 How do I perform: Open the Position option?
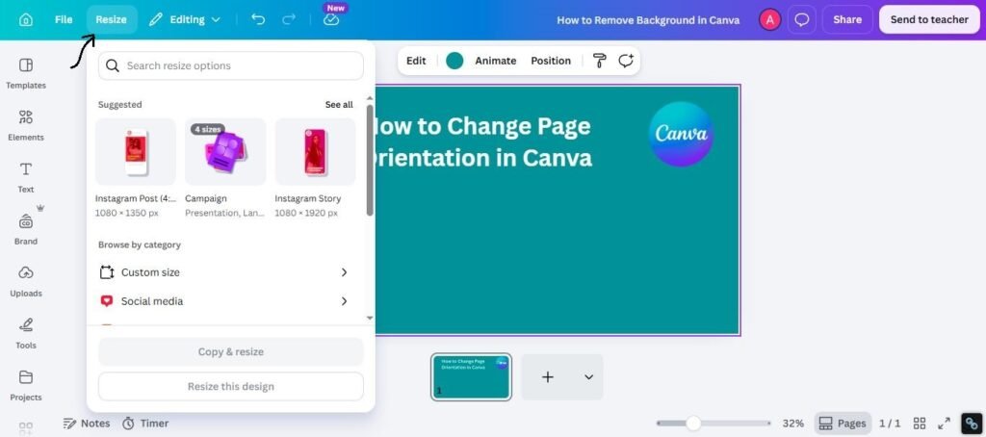[x=551, y=61]
